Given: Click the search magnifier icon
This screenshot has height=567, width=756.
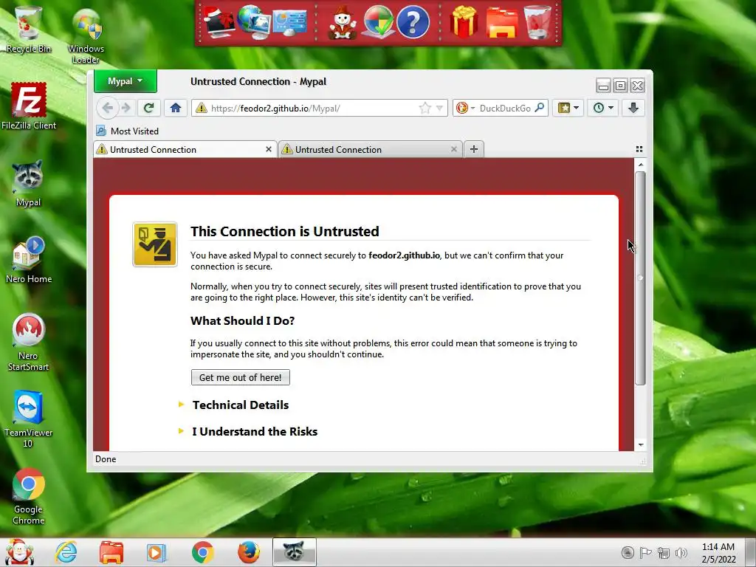Looking at the screenshot, I should tap(540, 108).
